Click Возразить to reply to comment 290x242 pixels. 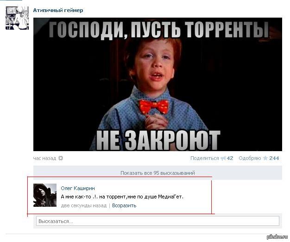coord(124,205)
